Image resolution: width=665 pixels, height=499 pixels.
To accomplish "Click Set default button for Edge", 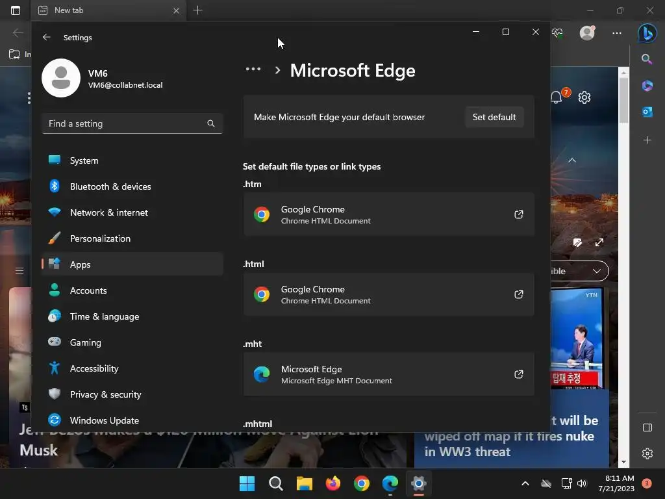I will pos(494,117).
